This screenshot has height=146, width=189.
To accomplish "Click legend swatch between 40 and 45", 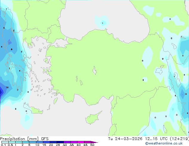I will tap(81, 142).
